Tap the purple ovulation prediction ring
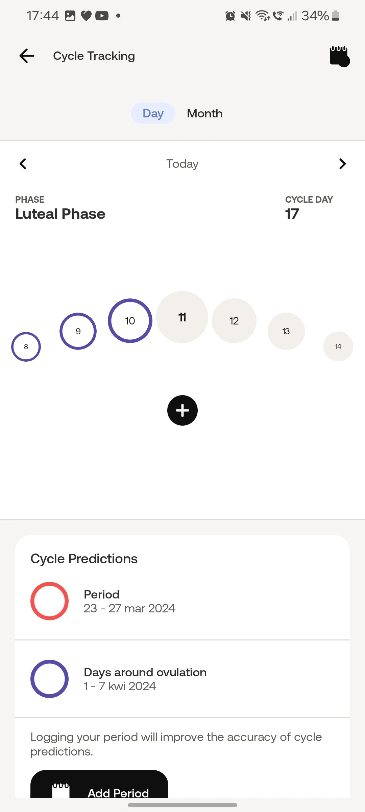 click(x=50, y=679)
